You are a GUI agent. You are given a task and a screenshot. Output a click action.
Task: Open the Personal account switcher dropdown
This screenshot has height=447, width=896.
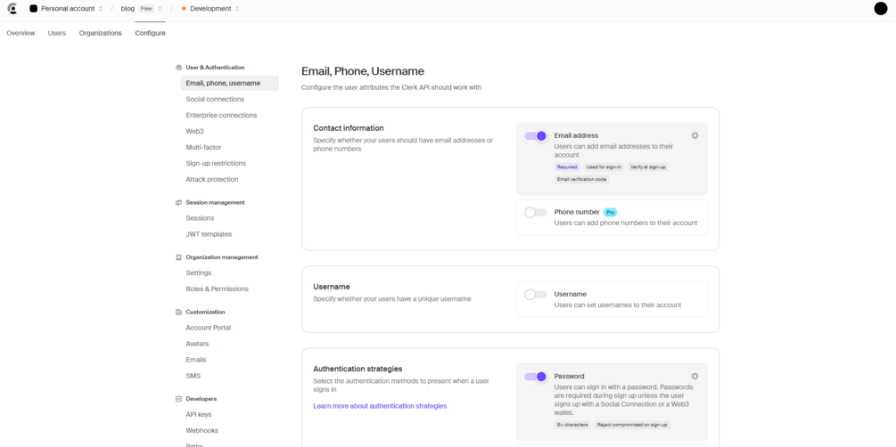[67, 9]
